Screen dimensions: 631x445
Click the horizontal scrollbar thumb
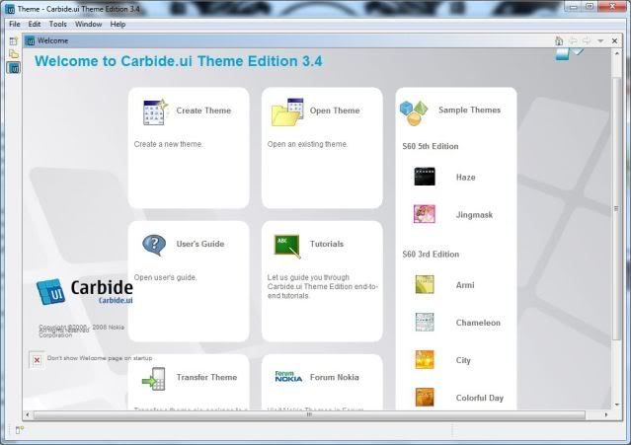pos(309,414)
